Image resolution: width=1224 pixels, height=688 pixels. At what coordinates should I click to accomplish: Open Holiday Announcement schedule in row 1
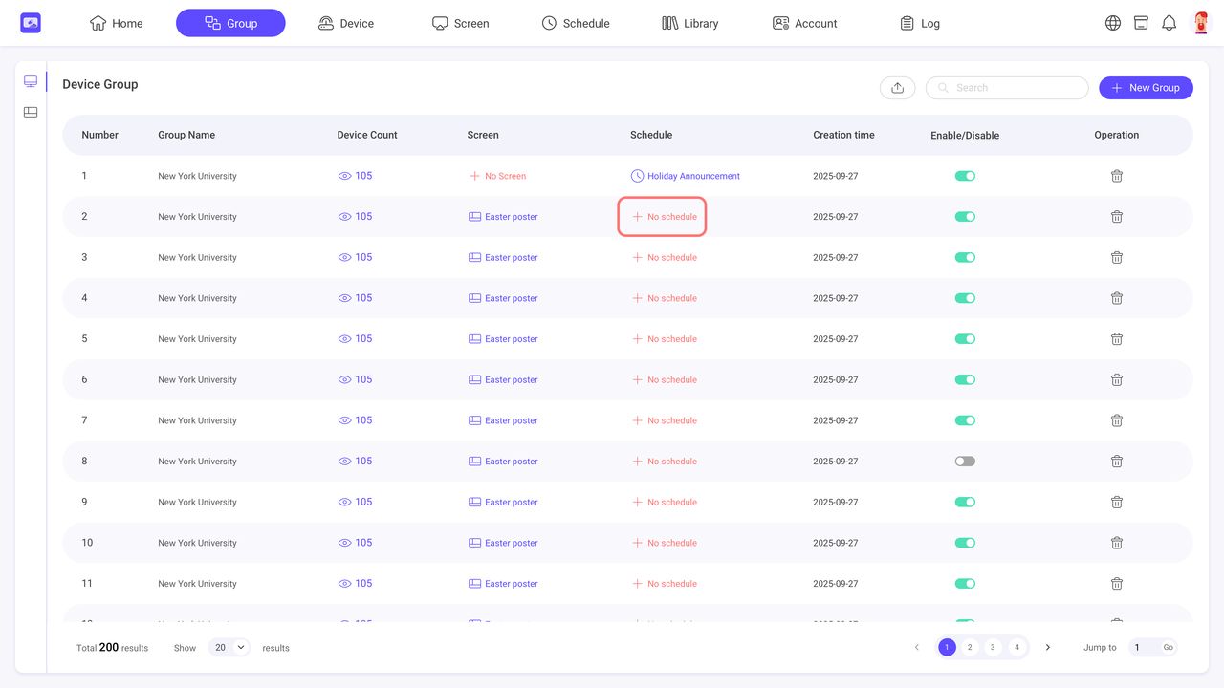[x=685, y=176]
